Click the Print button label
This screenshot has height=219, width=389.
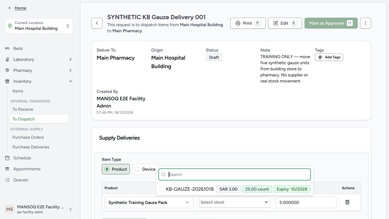coord(247,23)
